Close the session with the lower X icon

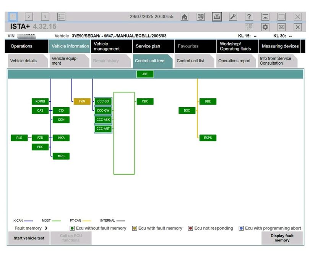pos(298,27)
